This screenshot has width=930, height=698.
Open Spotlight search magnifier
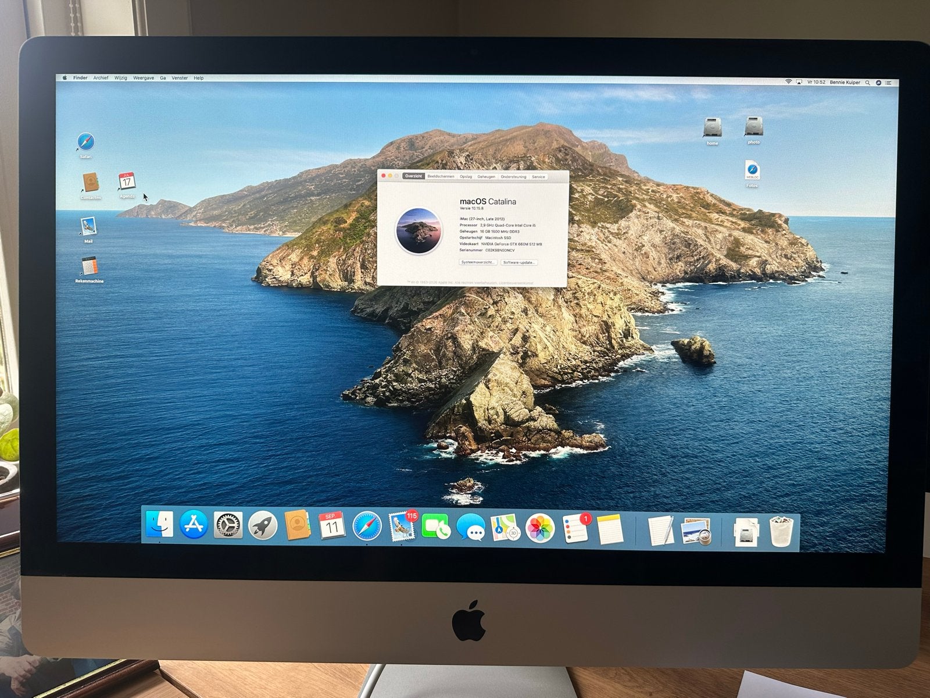tap(868, 83)
